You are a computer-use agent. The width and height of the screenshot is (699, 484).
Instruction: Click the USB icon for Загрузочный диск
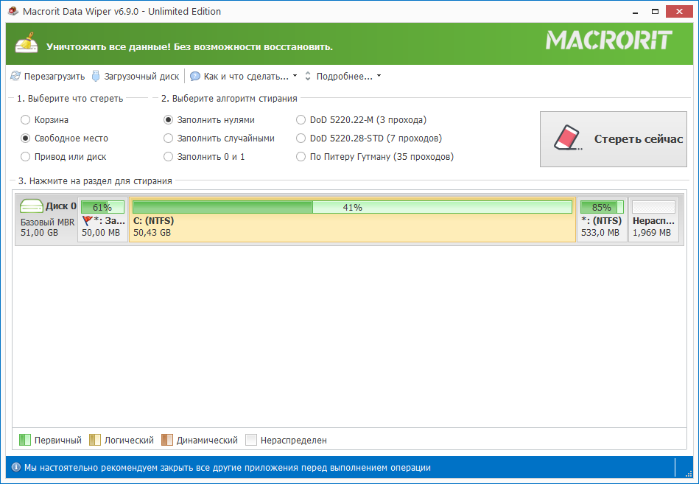coord(96,75)
